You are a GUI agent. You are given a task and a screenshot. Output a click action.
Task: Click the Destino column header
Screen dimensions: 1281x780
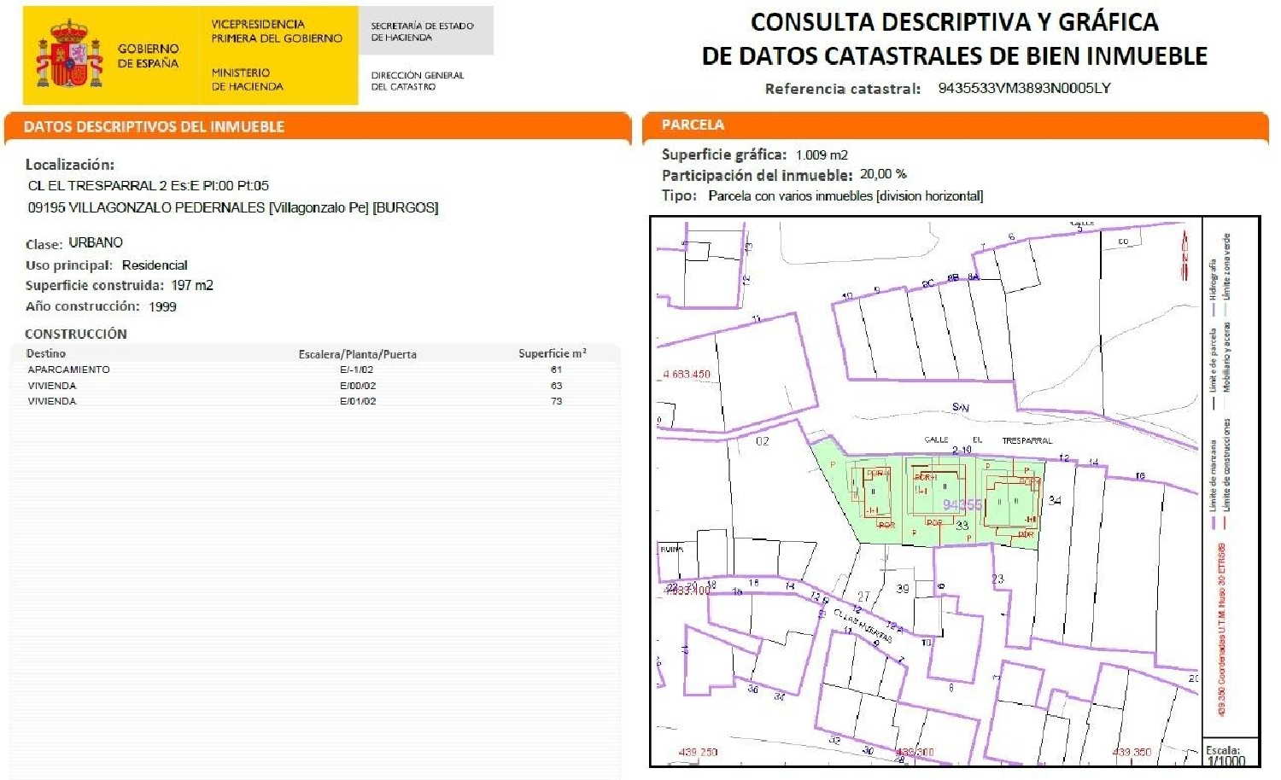point(46,353)
